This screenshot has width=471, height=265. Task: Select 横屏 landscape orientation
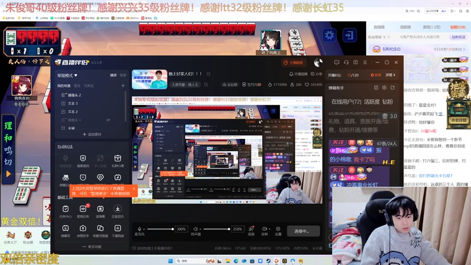click(x=113, y=75)
